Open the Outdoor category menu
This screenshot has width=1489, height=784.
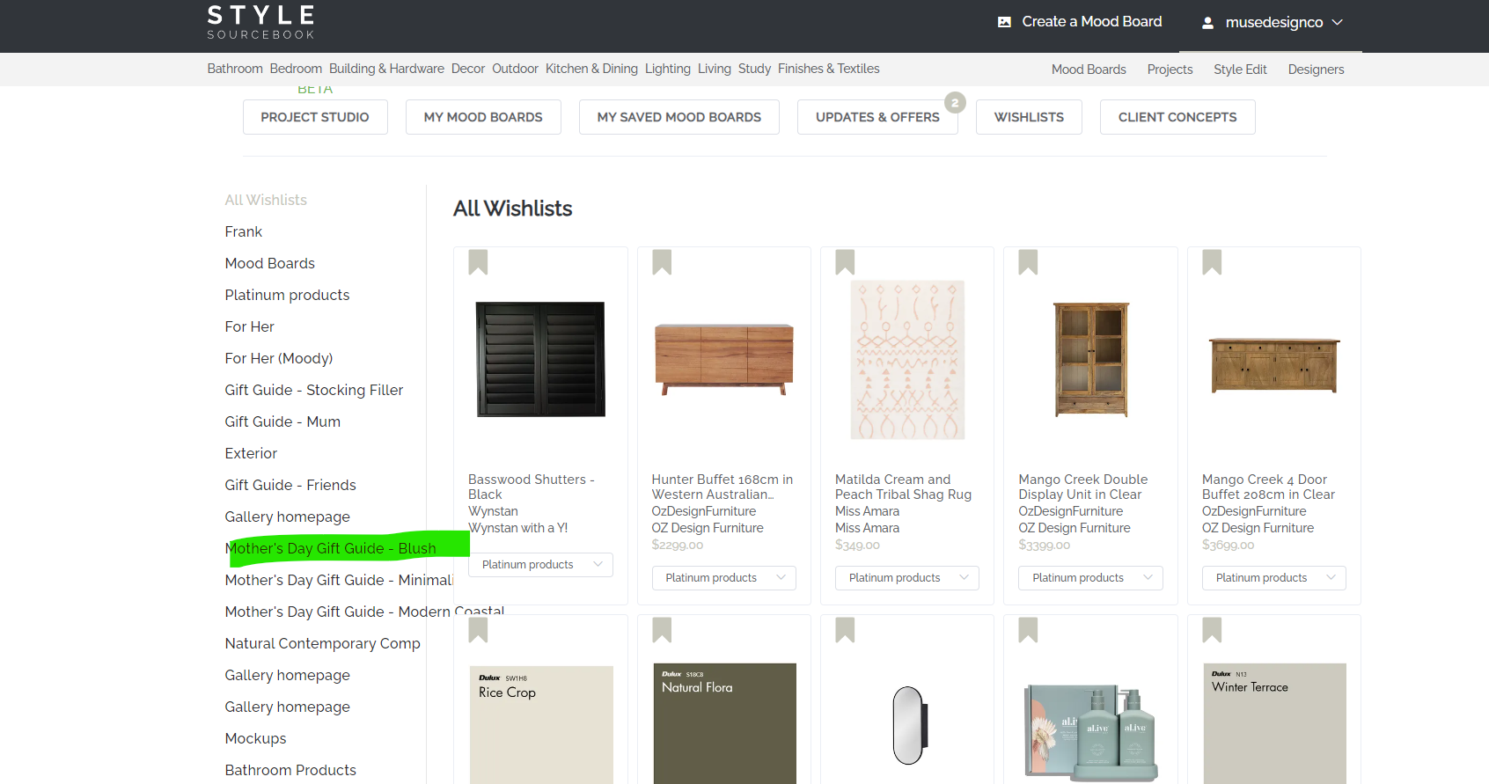(x=515, y=69)
